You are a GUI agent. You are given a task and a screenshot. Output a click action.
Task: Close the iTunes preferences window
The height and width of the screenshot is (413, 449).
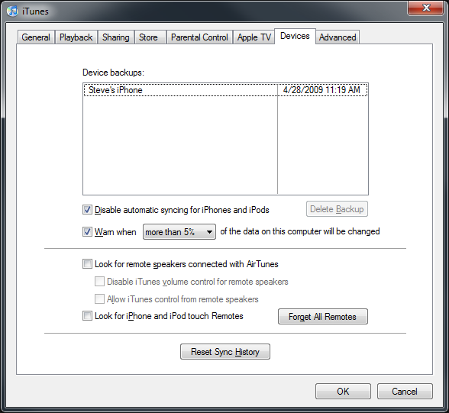coord(426,8)
